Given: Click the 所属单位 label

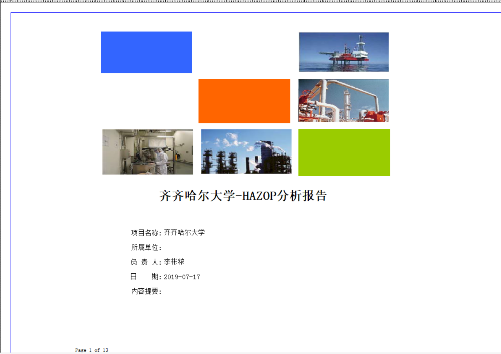Looking at the screenshot, I should 146,247.
